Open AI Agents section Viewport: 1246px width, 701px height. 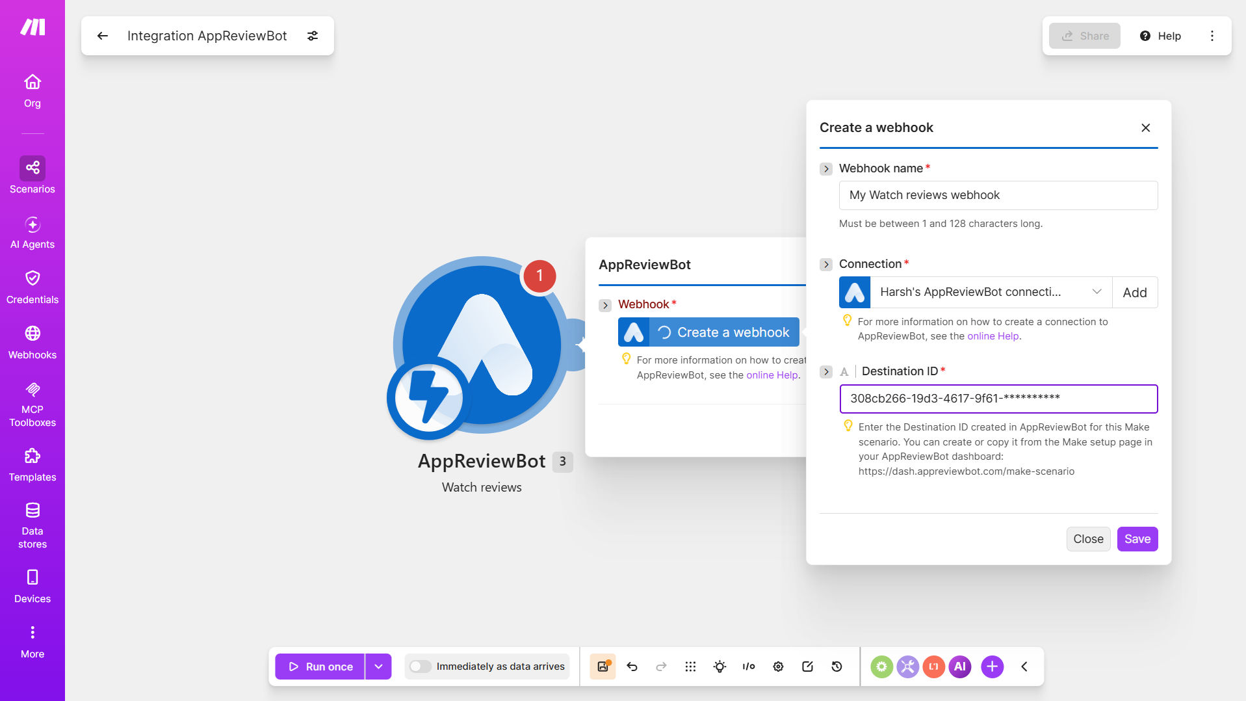pyautogui.click(x=32, y=233)
